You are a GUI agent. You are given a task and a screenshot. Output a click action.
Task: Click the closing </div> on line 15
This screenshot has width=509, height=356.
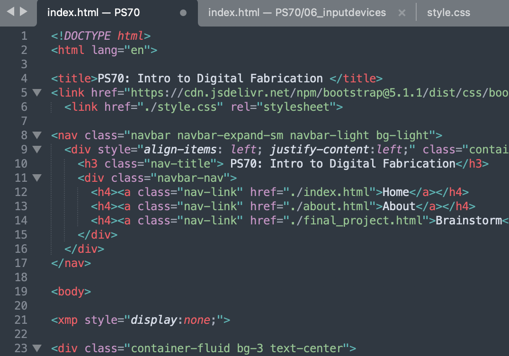[x=98, y=235]
